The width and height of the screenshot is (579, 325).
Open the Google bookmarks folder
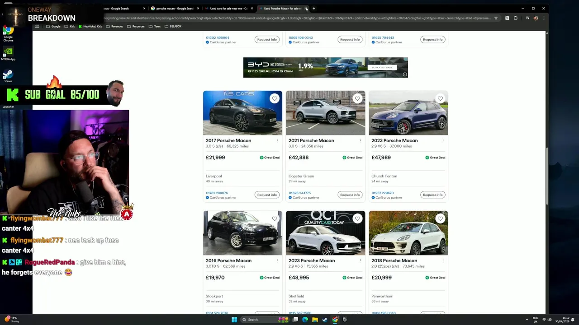[x=53, y=27]
